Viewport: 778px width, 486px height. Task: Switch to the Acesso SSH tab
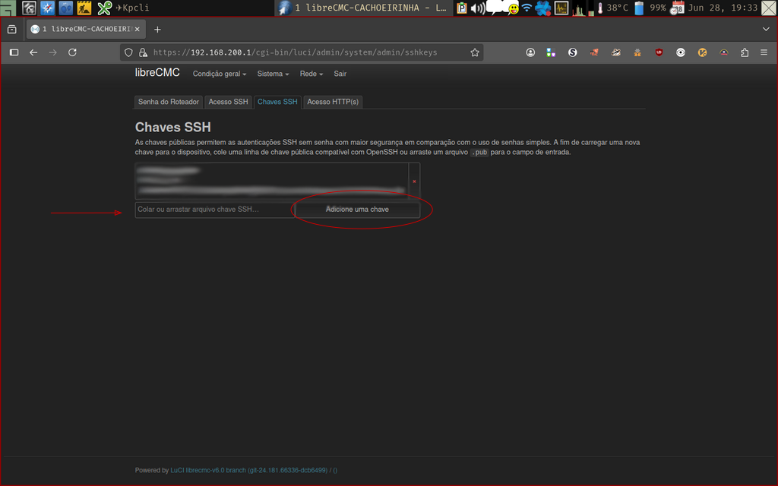pos(228,103)
